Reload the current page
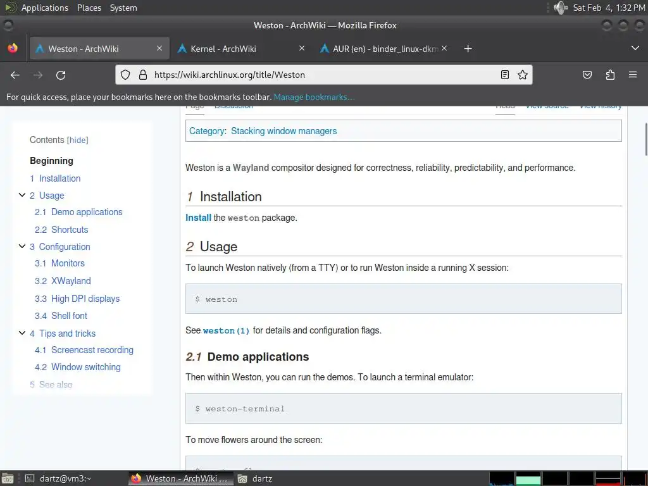This screenshot has width=648, height=486. (61, 75)
